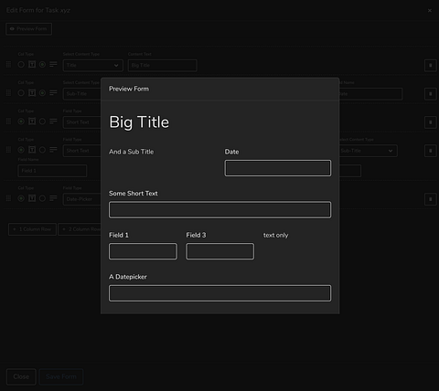Select first Col Type radio in Title row
This screenshot has width=439, height=391.
tap(21, 65)
